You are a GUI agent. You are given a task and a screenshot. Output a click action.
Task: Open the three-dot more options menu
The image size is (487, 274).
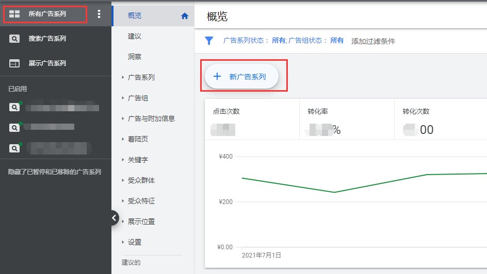point(99,14)
